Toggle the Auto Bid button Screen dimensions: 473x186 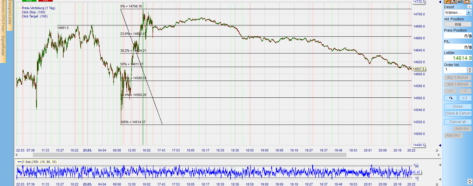(453, 136)
